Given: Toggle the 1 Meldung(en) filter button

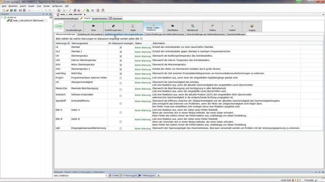Looking at the screenshot, I should (x=147, y=175).
